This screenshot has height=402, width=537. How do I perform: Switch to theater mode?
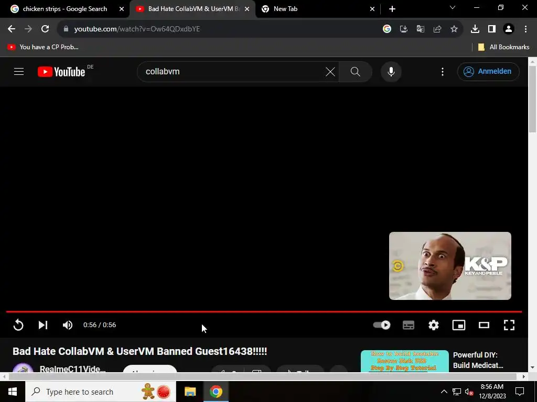[x=484, y=325]
